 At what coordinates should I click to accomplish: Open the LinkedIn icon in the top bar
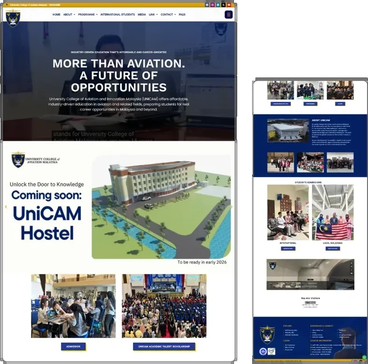point(218,5)
